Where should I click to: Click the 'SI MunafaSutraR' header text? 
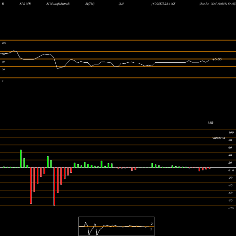click(58, 4)
